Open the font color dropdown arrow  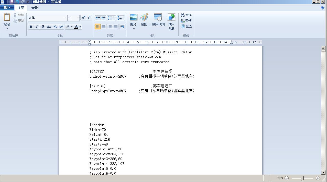pyautogui.click(x=80, y=27)
